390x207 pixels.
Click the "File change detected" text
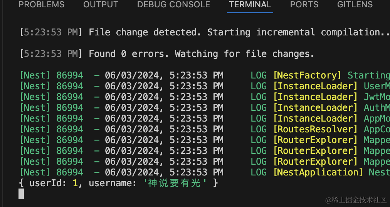point(145,32)
